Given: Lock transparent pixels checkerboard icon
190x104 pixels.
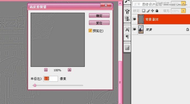Looking at the screenshot, I should [x=143, y=11].
